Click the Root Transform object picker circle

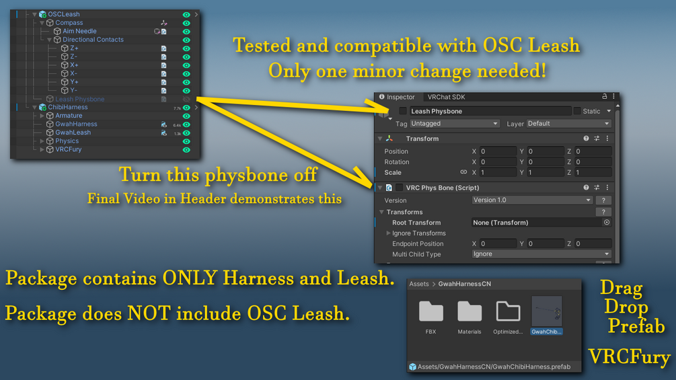pos(607,223)
